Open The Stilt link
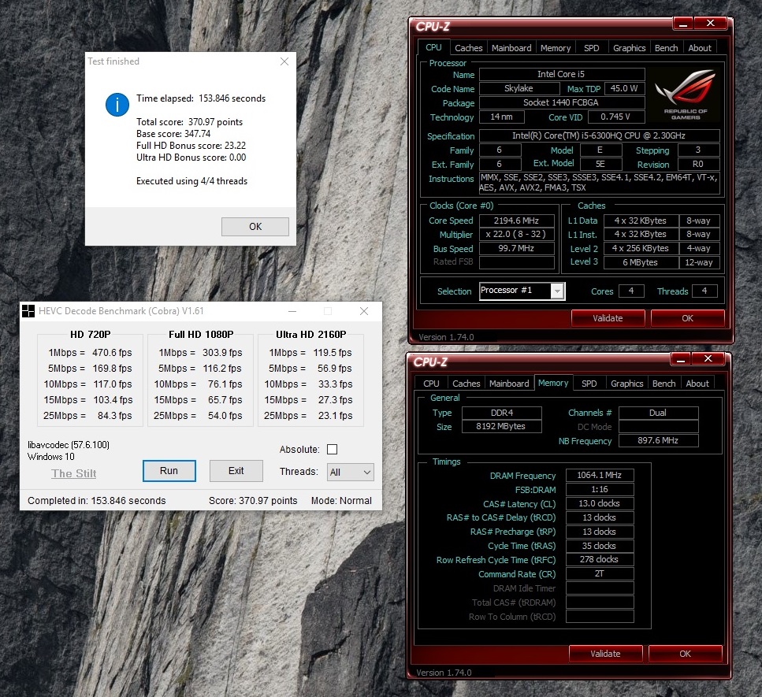This screenshot has width=762, height=697. (74, 473)
